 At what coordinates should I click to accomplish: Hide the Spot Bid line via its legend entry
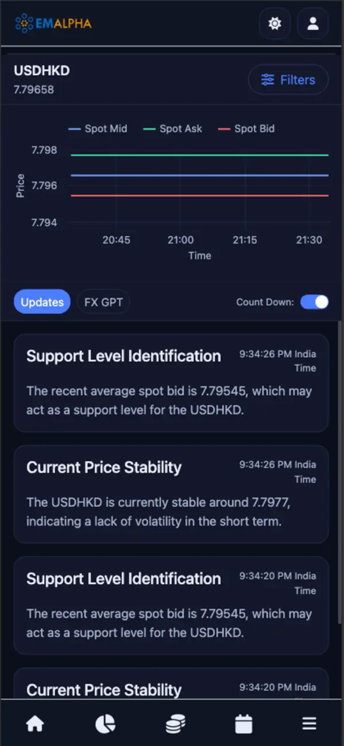246,129
